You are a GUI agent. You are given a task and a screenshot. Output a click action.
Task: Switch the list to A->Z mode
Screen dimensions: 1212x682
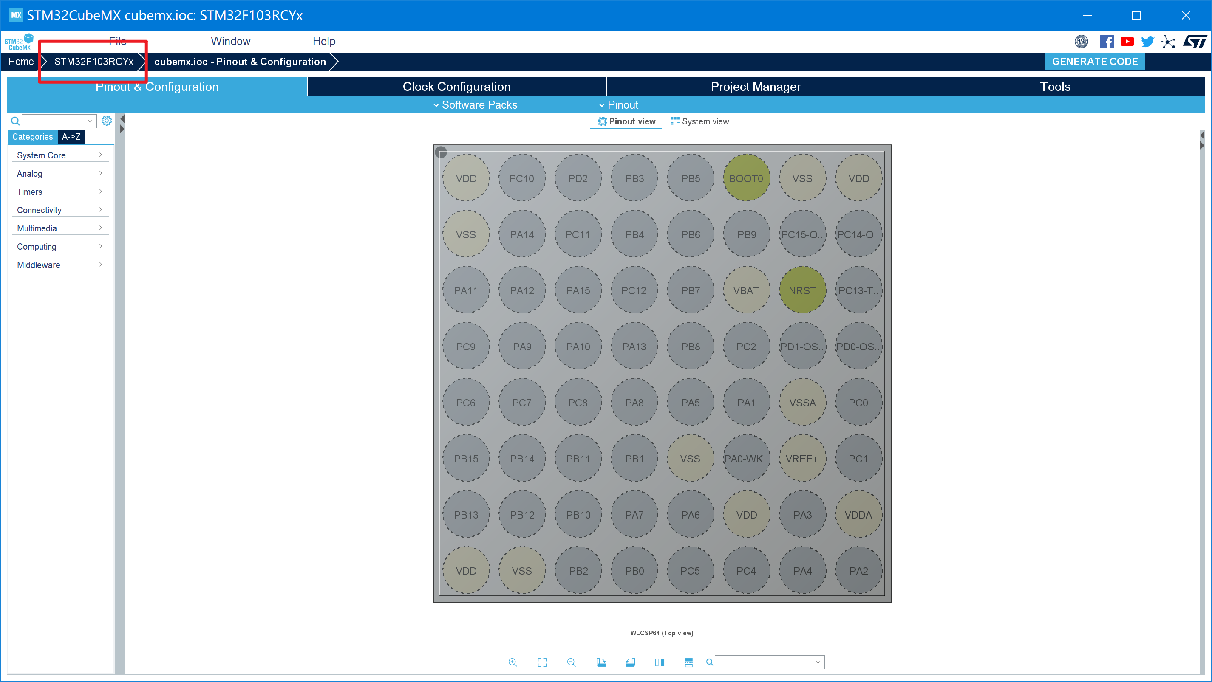point(71,137)
